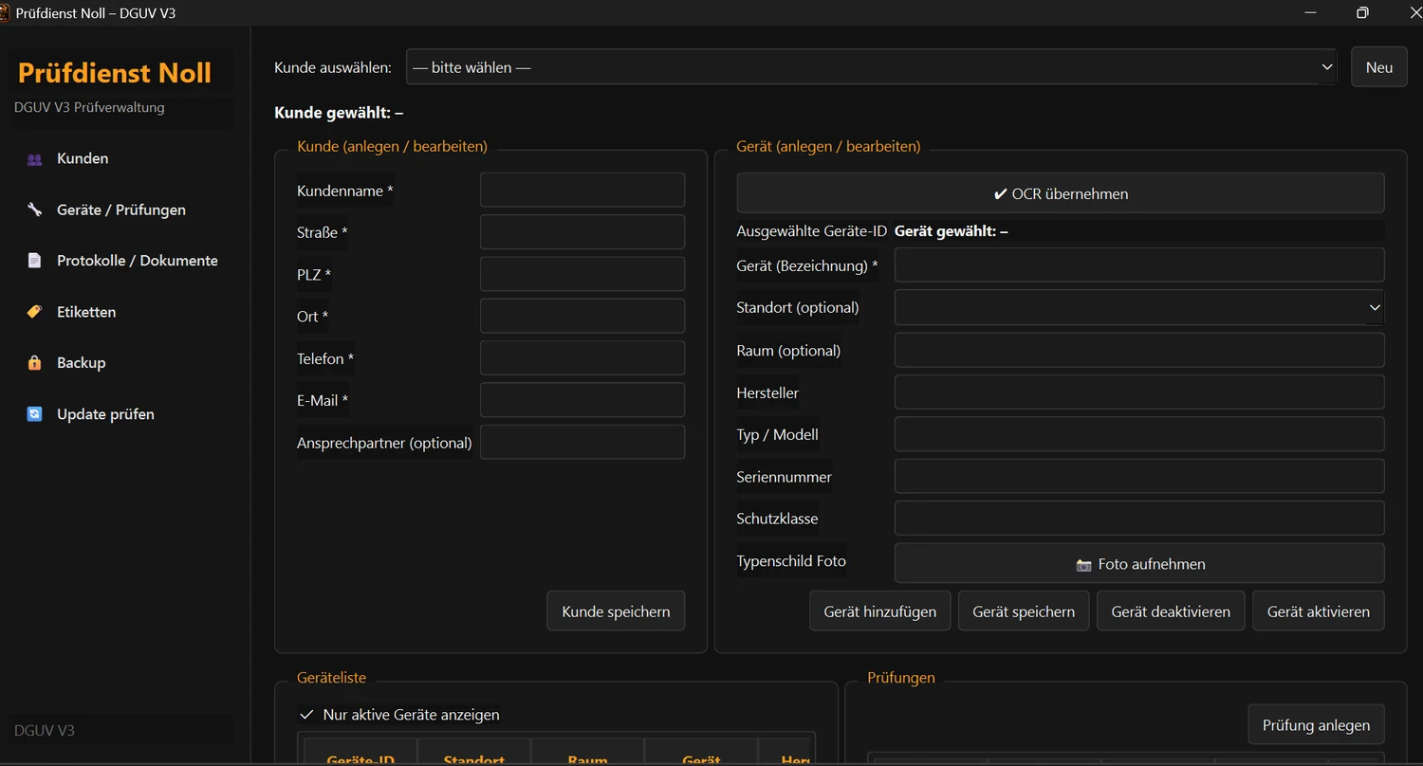The width and height of the screenshot is (1423, 766).
Task: Click into the E-Mail field
Action: click(582, 400)
